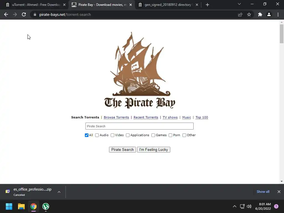Screen dimensions: 284x213
Task: Expand the es_office zip download options chevron
Action: point(59,192)
